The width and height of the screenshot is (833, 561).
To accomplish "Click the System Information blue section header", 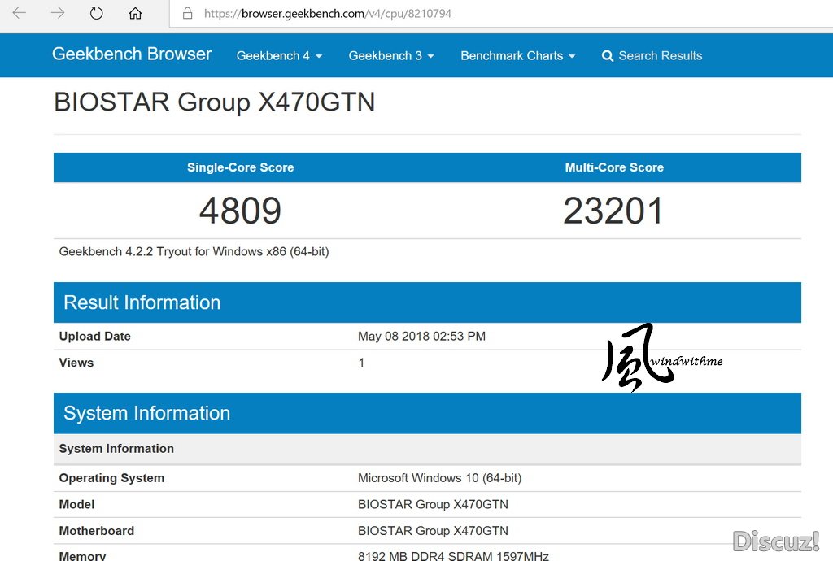I will click(x=147, y=413).
